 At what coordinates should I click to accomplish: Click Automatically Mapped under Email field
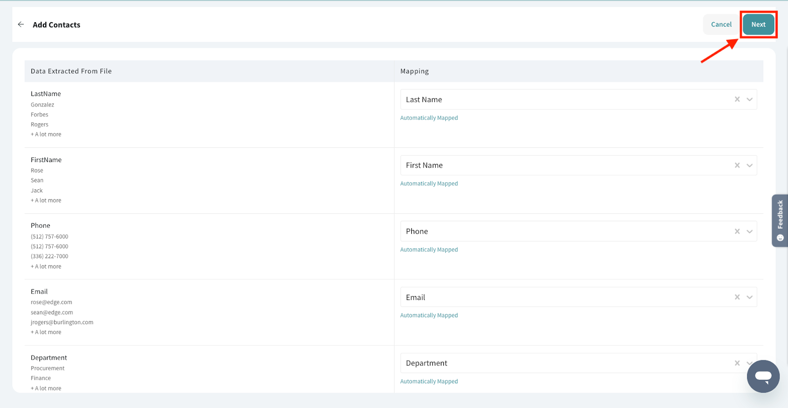(x=429, y=315)
